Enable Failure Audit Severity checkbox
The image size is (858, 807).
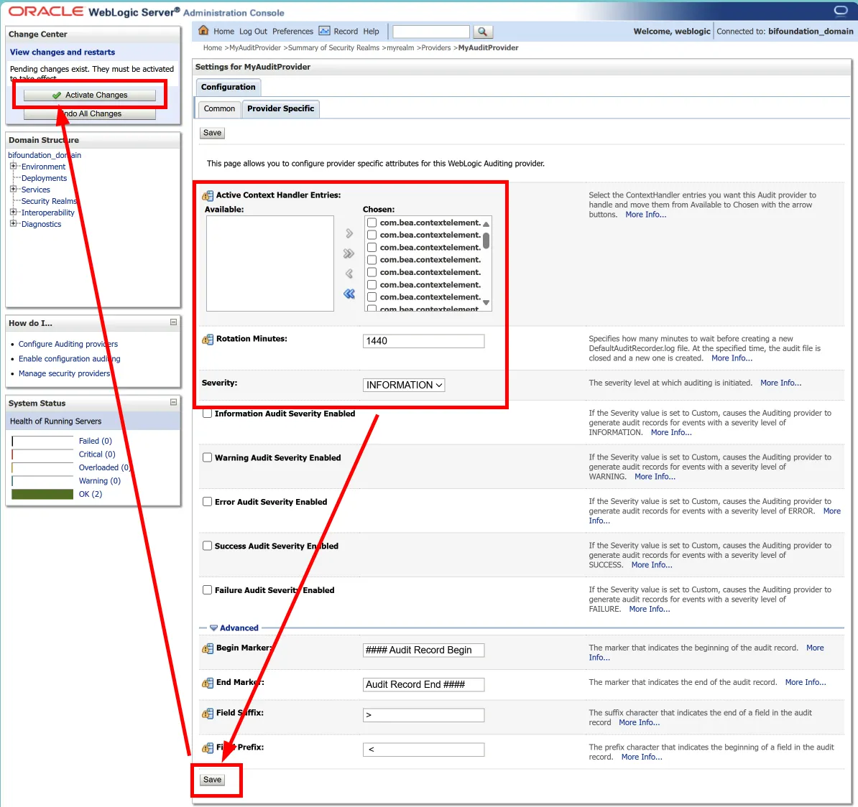point(208,590)
